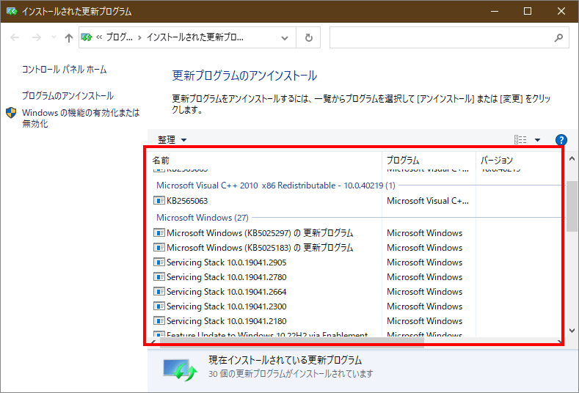Change view with the view icon
579x393 pixels.
[520, 139]
